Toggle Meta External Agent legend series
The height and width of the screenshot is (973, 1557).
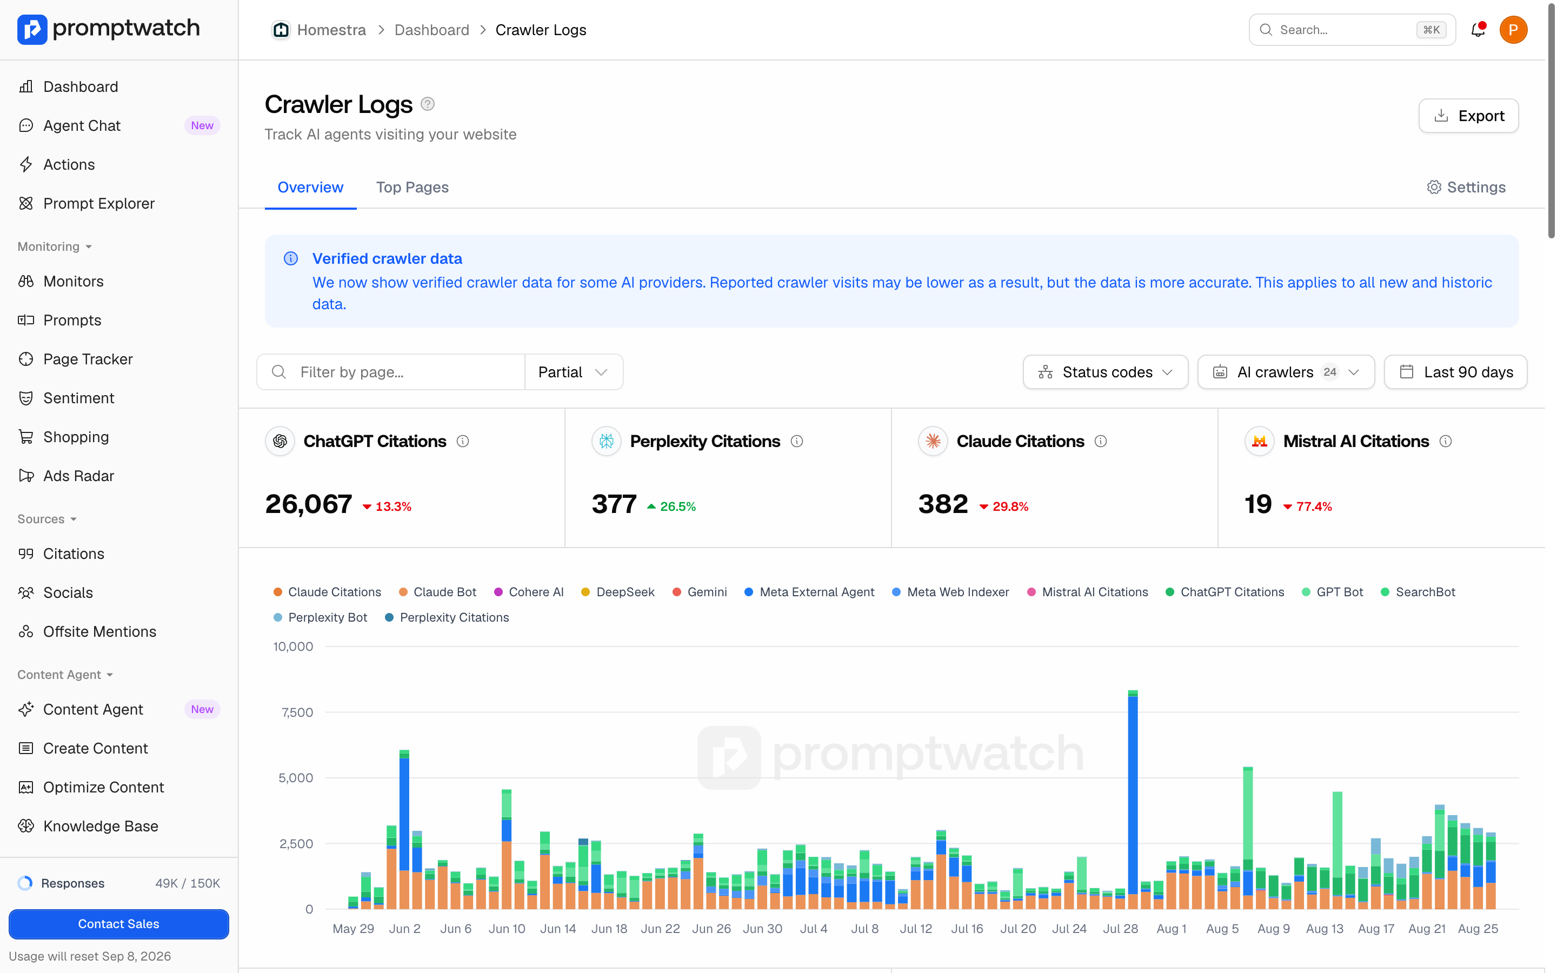pos(809,592)
